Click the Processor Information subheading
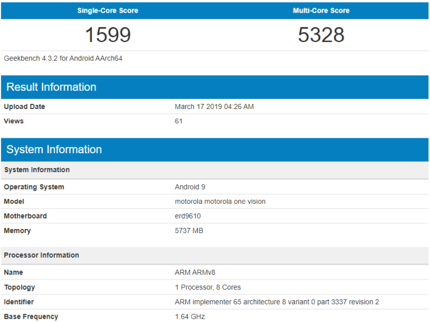The height and width of the screenshot is (322, 430). coord(41,255)
